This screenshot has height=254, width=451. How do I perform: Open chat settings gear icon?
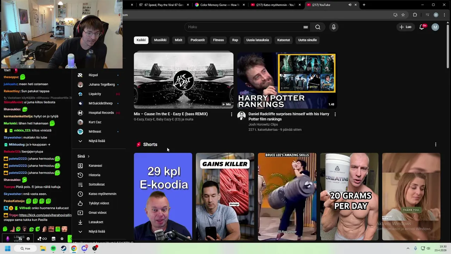62,239
